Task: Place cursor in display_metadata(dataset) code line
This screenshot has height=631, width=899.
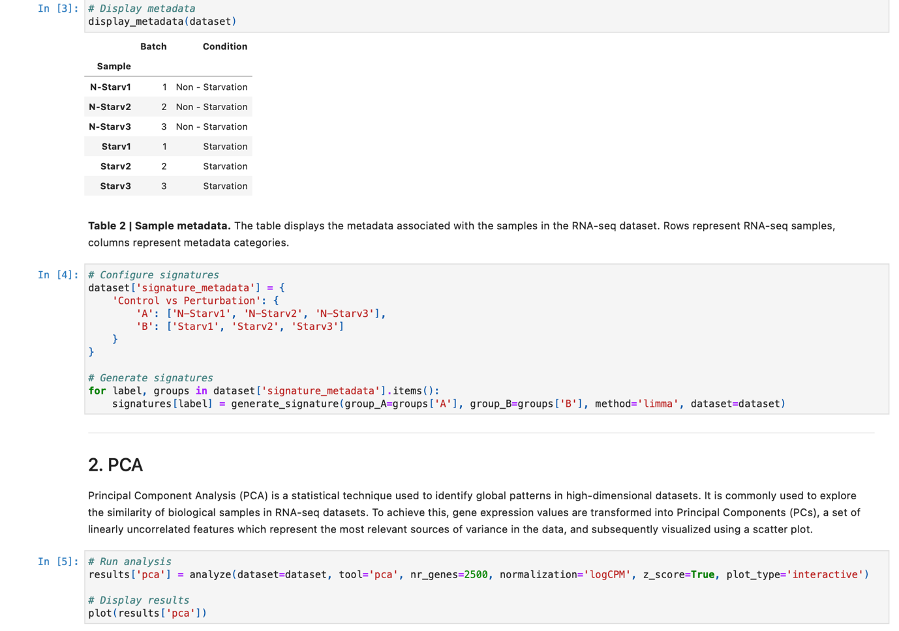Action: pos(162,22)
